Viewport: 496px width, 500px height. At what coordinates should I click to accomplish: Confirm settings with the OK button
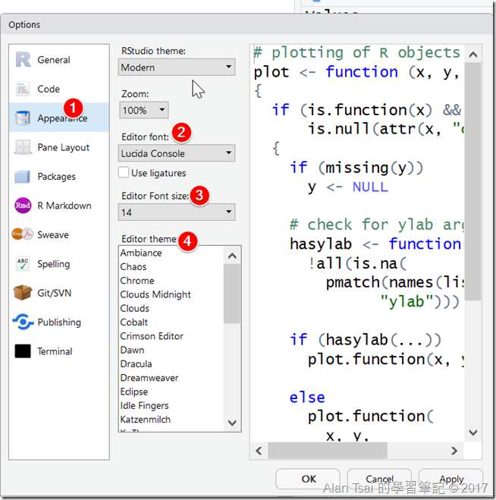[x=308, y=479]
